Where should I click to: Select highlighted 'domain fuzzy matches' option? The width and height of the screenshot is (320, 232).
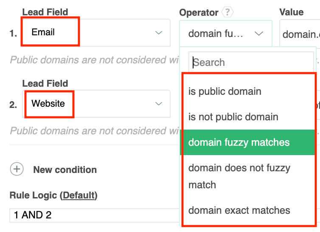point(239,142)
